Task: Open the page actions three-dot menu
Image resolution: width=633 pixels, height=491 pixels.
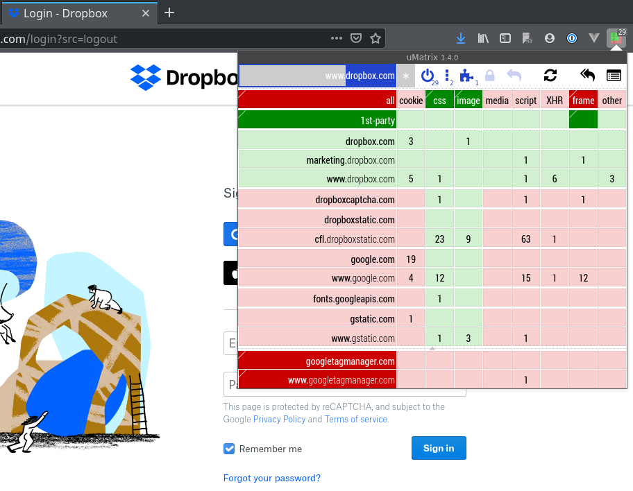Action: coord(336,38)
